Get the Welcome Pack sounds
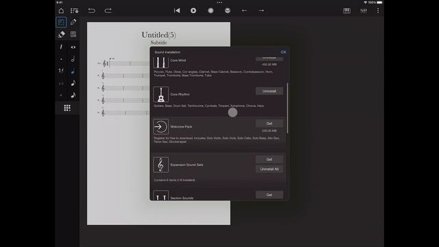Image resolution: width=439 pixels, height=247 pixels. click(x=269, y=123)
